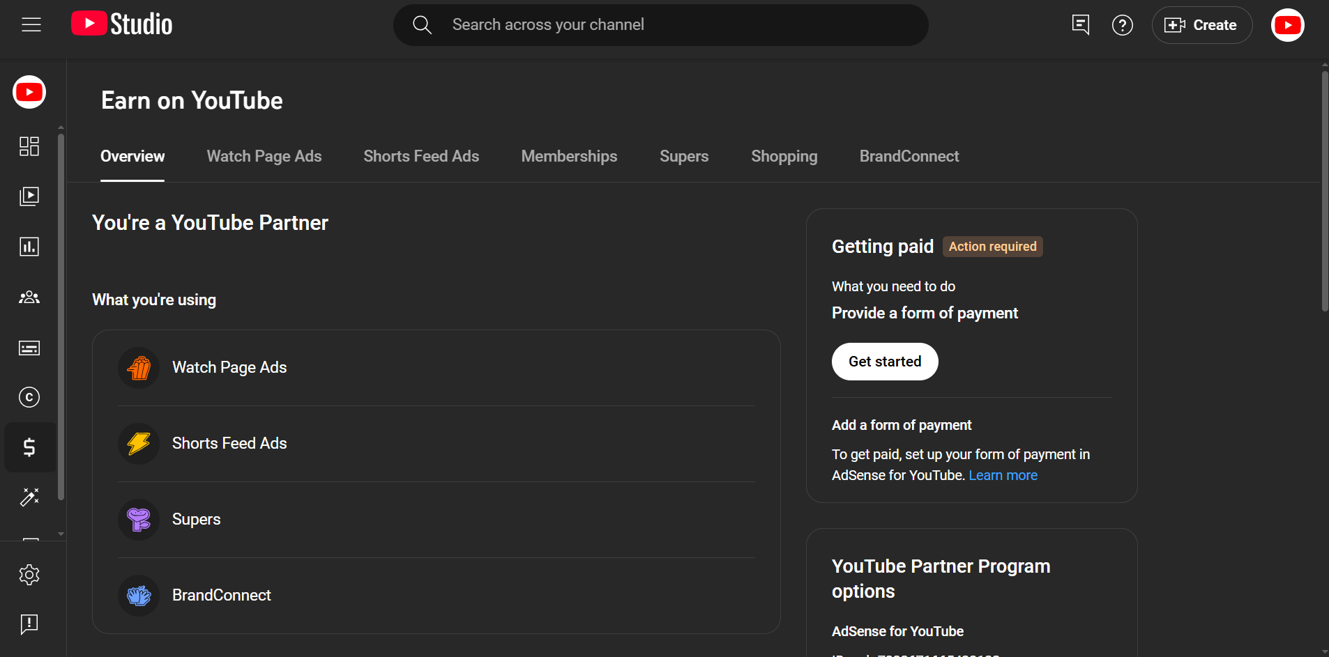Screen dimensions: 1329x657
Task: Switch to the Memberships tab
Action: (x=569, y=157)
